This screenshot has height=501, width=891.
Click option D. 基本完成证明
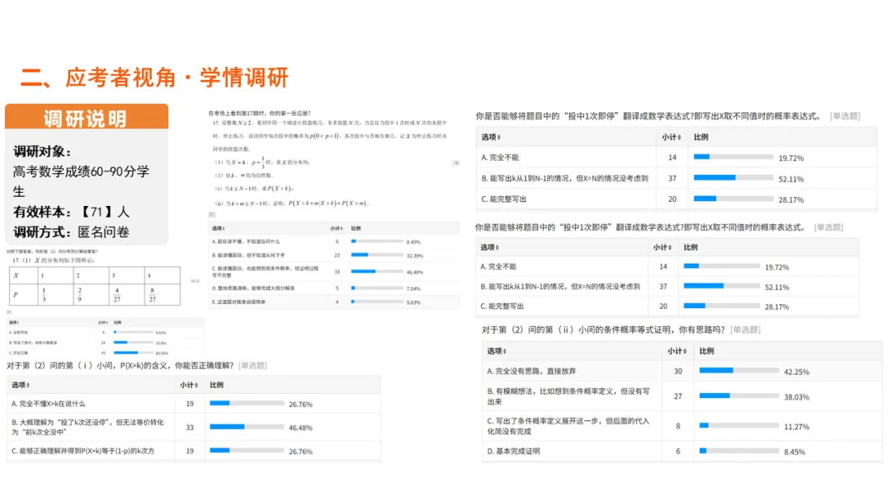(x=514, y=451)
